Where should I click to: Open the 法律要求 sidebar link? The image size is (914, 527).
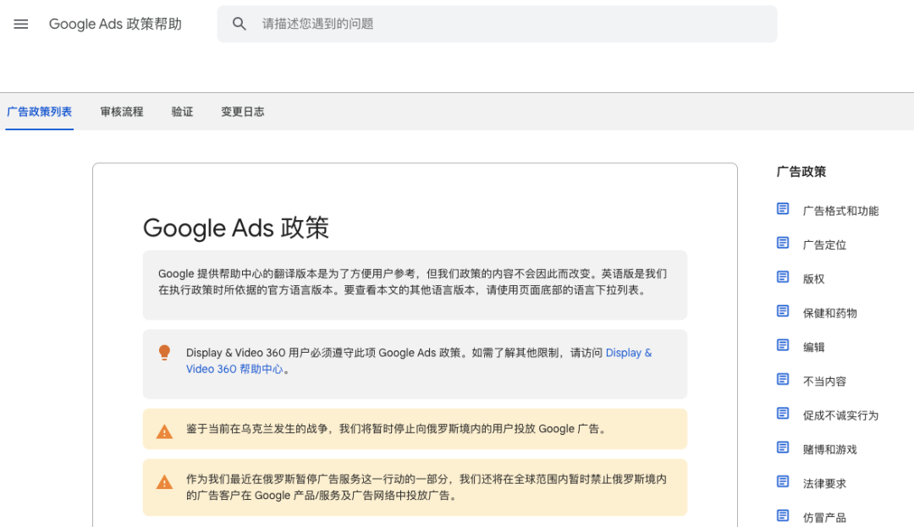[x=824, y=483]
